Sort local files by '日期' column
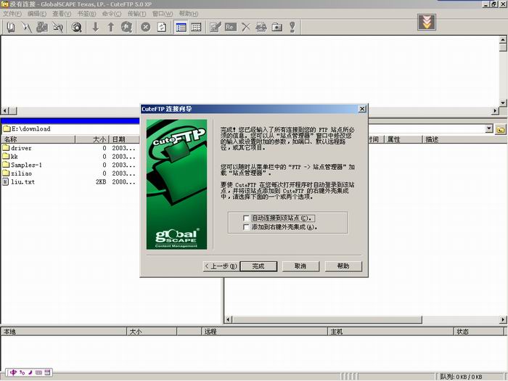Screen dimensions: 508x381 click(124, 139)
